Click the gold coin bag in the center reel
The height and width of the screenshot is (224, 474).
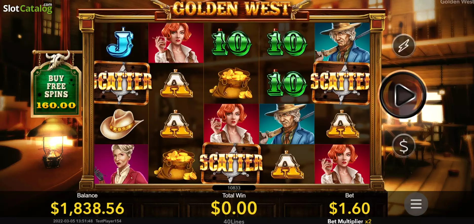coord(231,83)
